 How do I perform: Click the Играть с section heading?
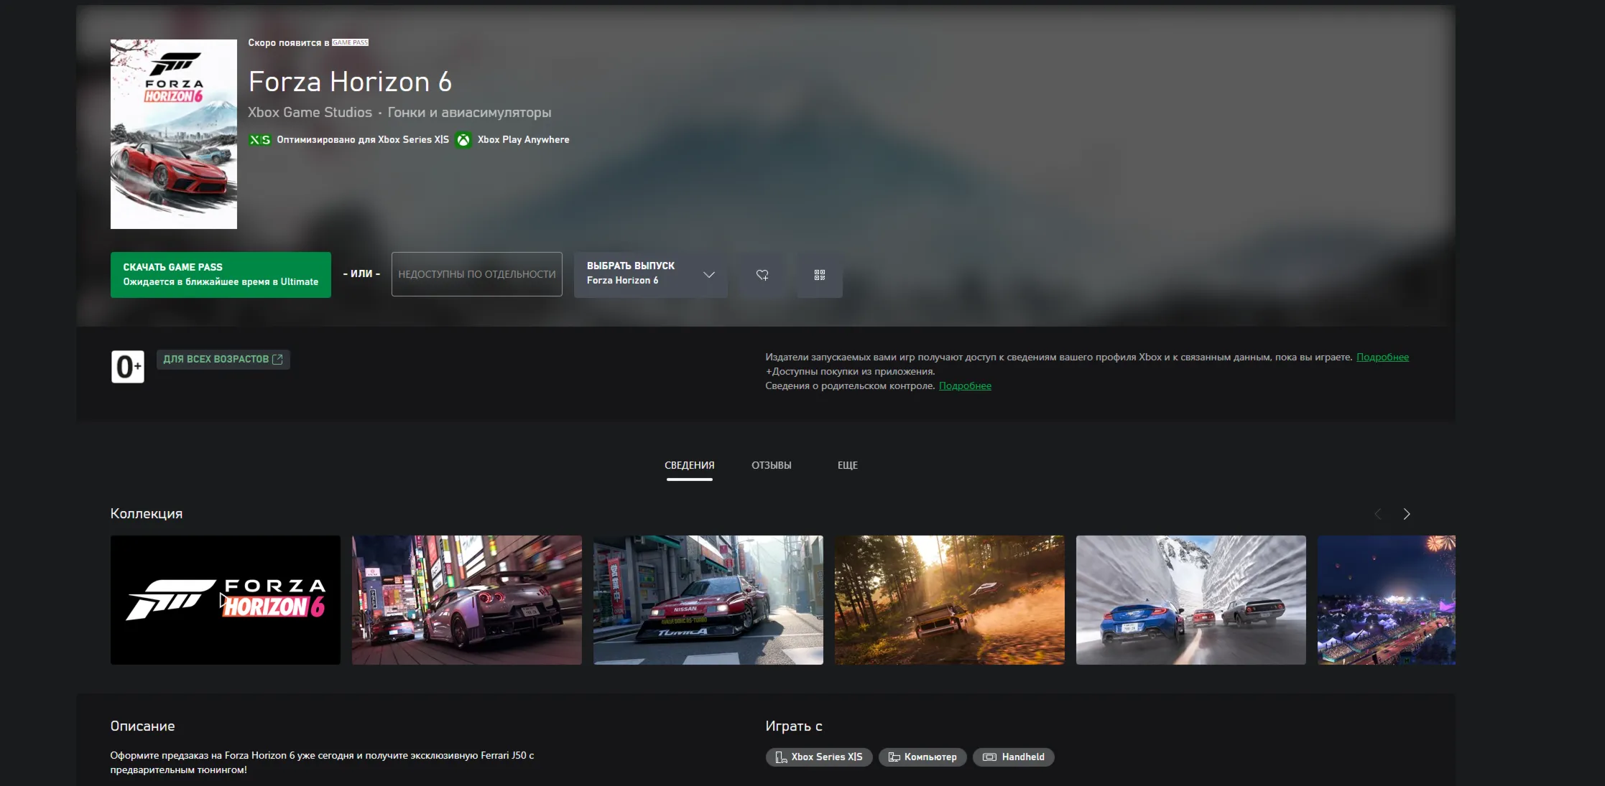[x=794, y=726]
